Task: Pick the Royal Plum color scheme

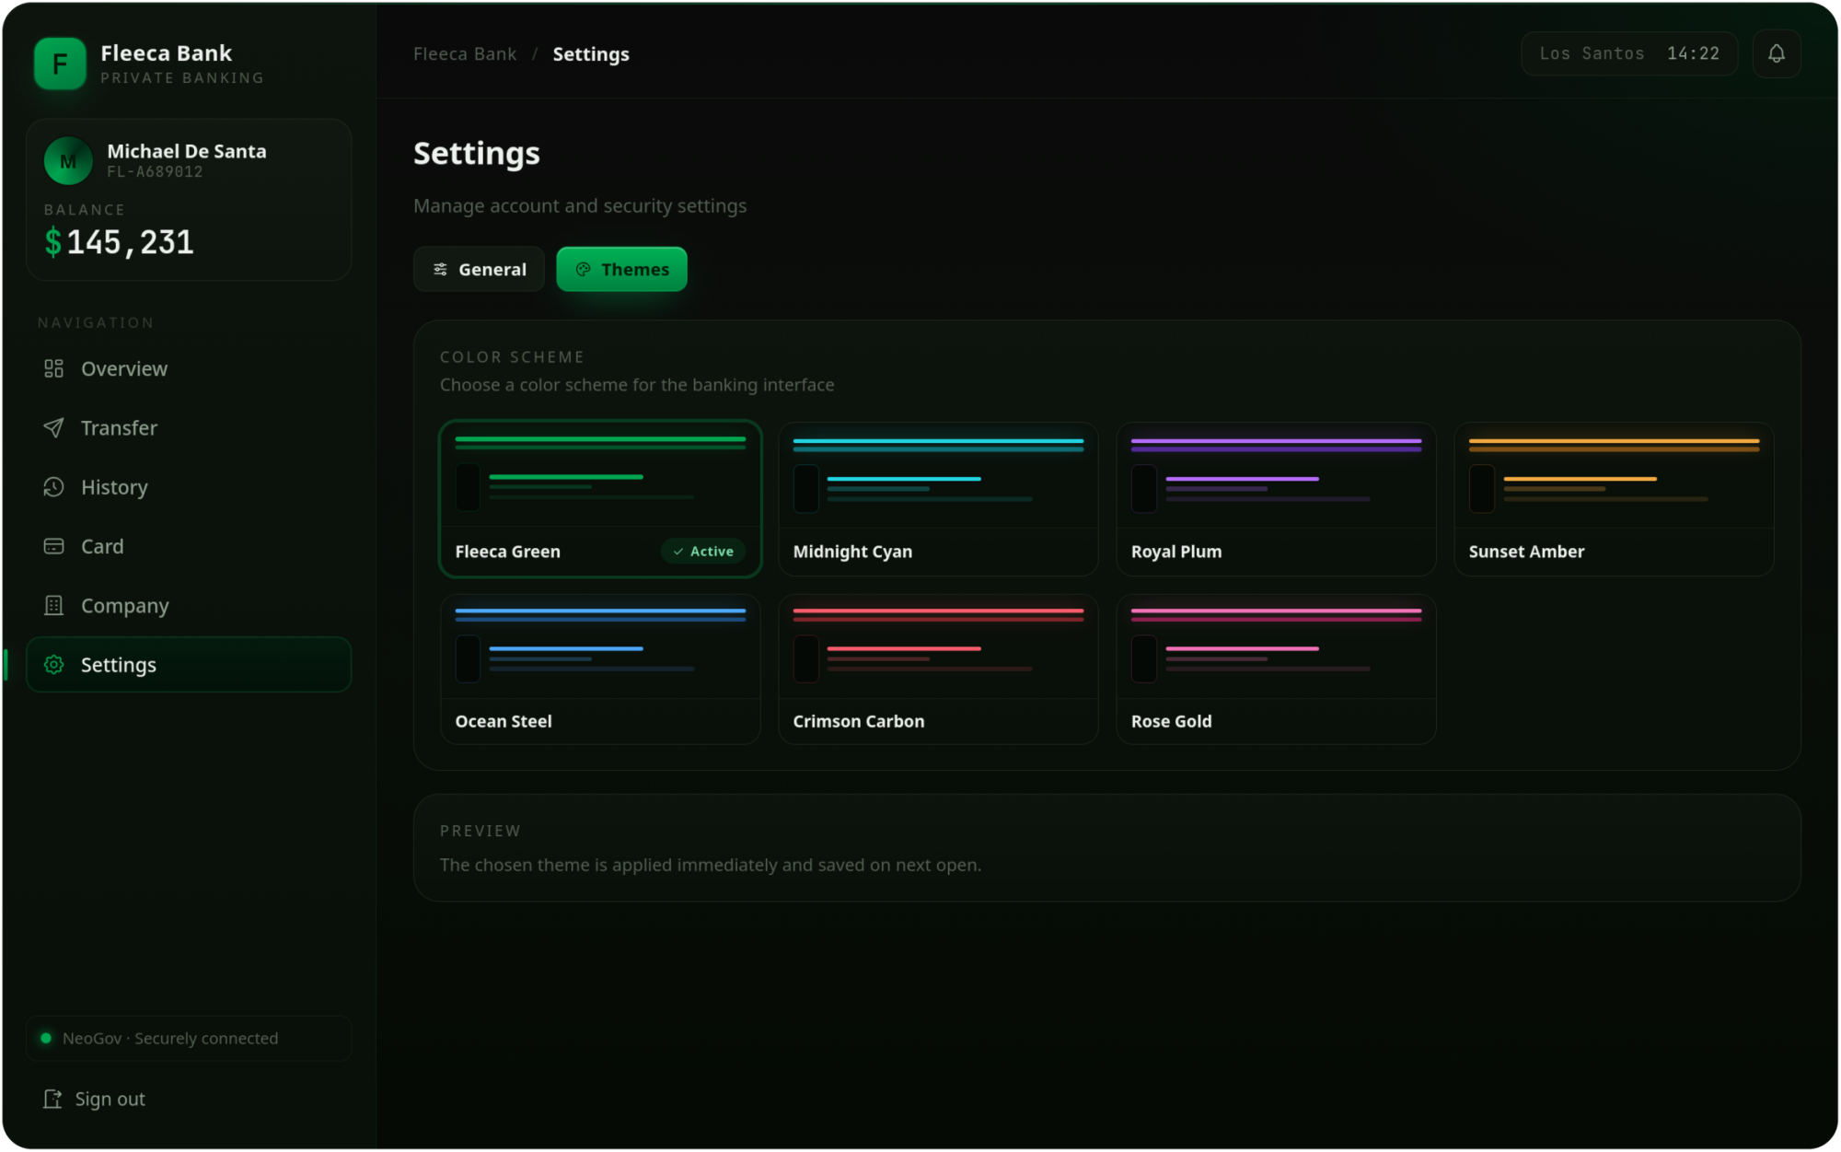Action: click(1276, 498)
